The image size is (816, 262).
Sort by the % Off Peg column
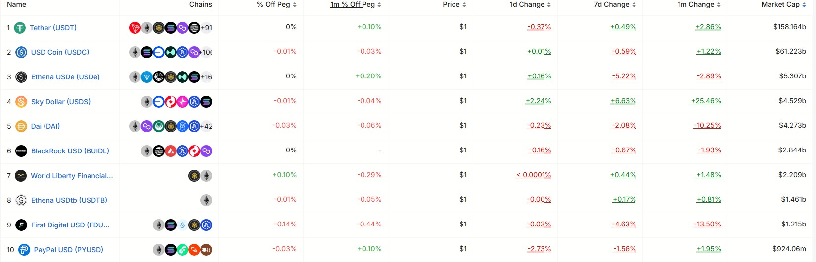pyautogui.click(x=276, y=4)
